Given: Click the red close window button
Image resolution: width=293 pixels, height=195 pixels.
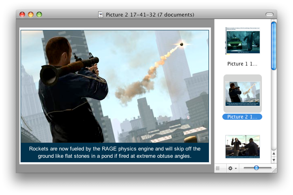Looking at the screenshot, I should (22, 15).
